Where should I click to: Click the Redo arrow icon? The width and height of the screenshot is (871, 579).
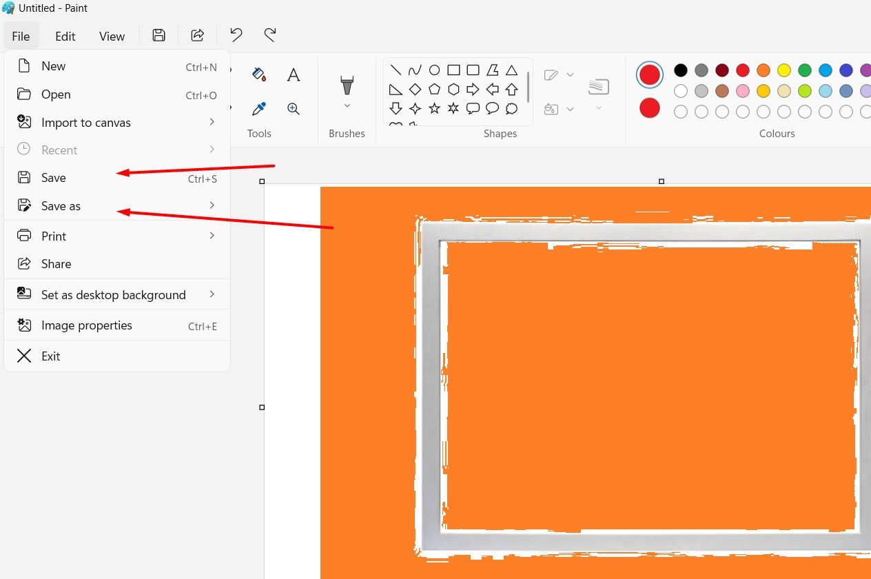(270, 35)
